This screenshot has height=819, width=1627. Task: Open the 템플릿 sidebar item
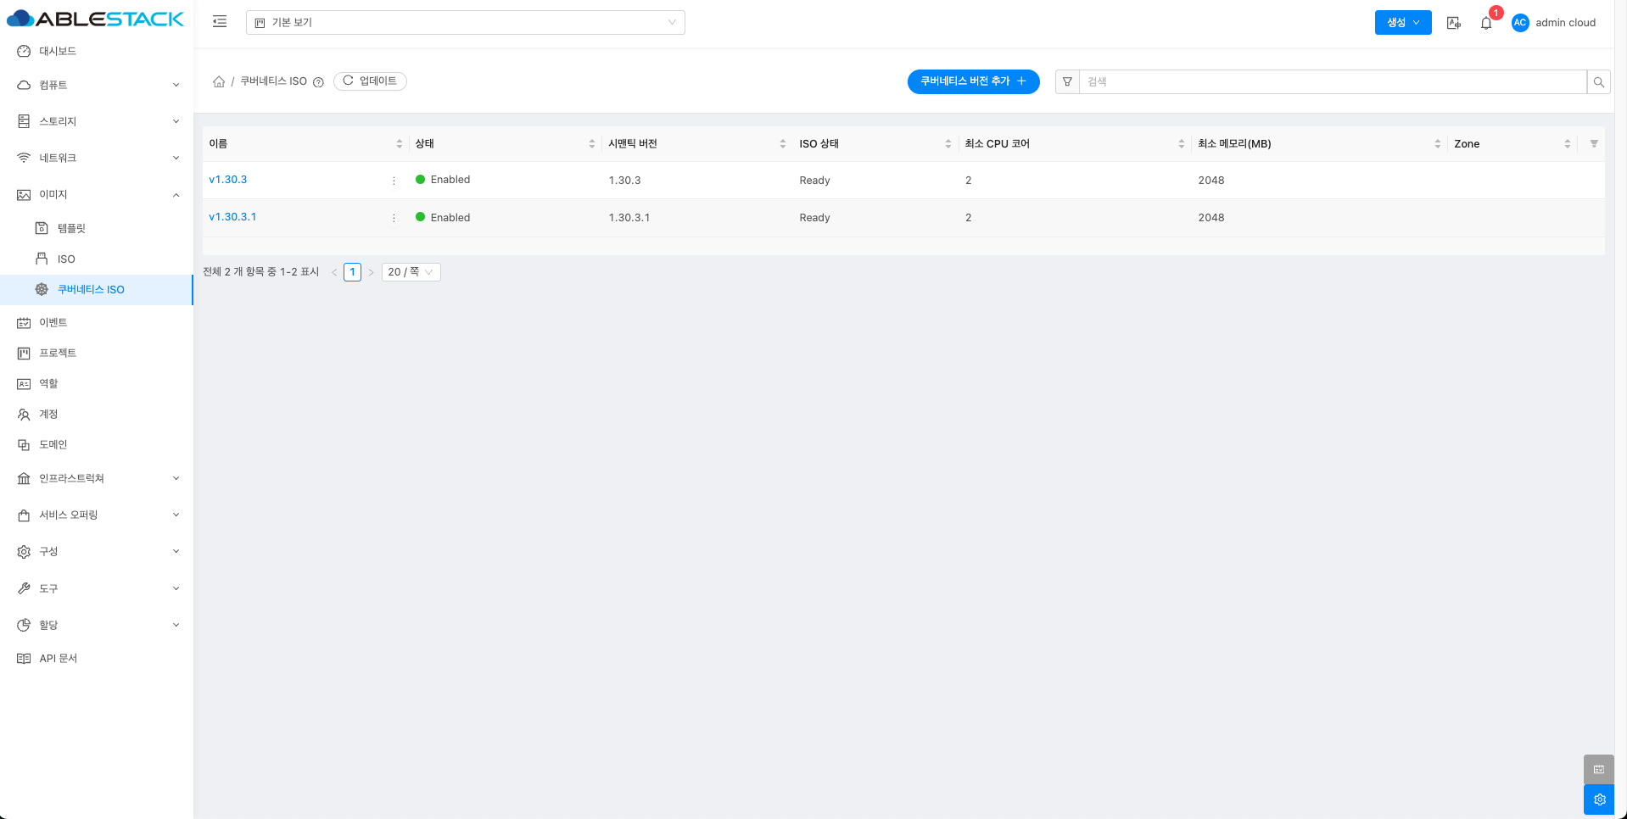pyautogui.click(x=71, y=228)
